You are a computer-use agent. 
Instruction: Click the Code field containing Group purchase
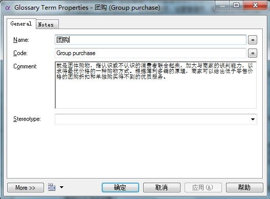pos(150,53)
